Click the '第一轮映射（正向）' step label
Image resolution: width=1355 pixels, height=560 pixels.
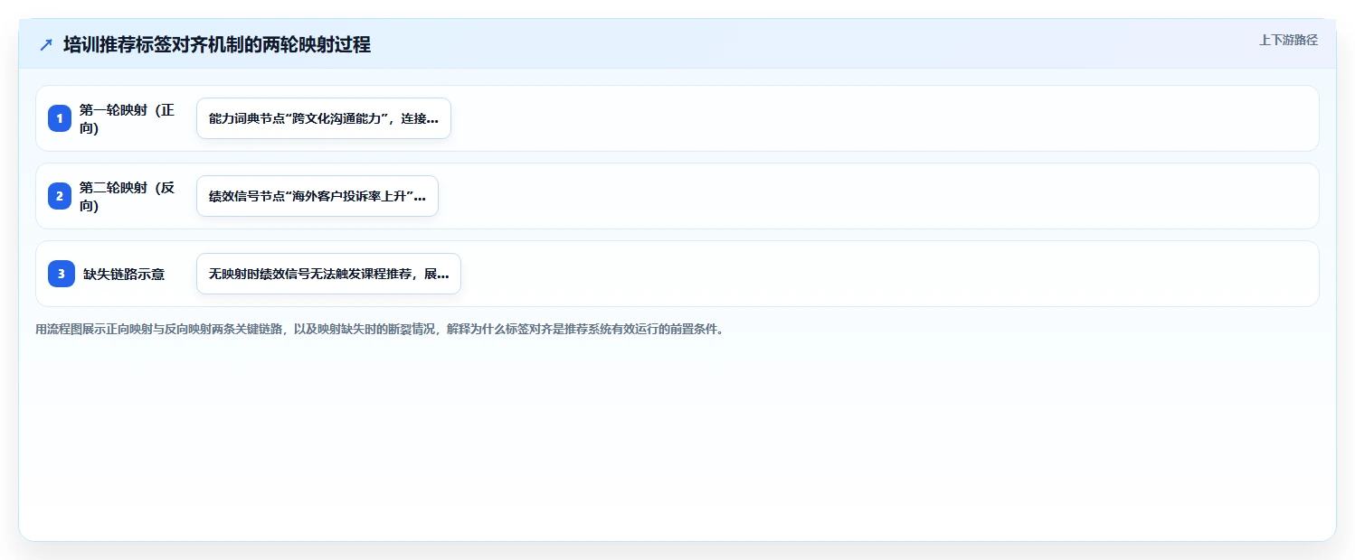(128, 118)
